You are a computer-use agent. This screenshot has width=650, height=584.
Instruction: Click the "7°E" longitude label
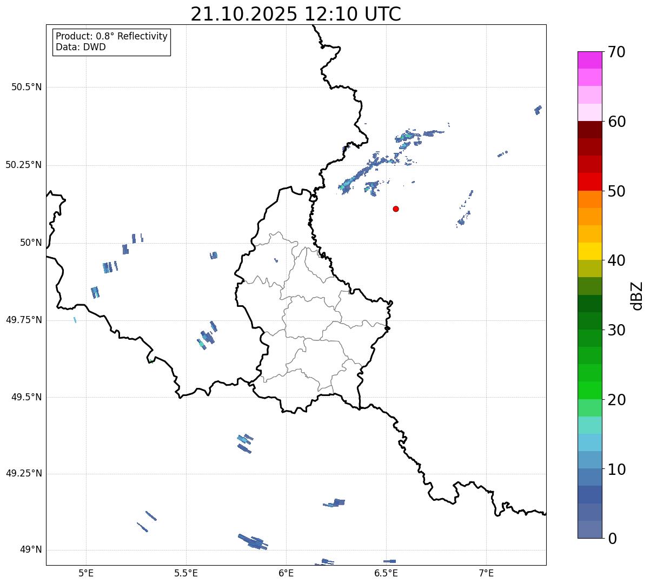click(x=487, y=573)
